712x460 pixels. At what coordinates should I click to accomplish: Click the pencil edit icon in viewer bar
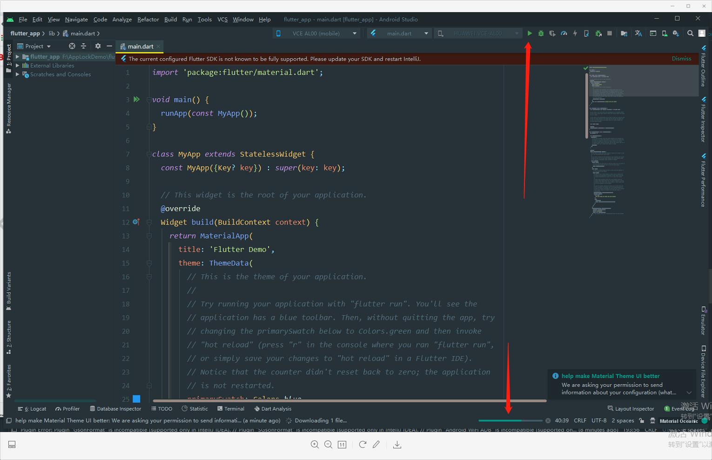(376, 445)
